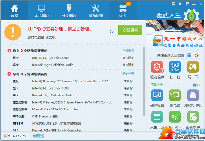The image size is (205, 141).
Task: Open the 本机驱动 link
Action: 128,51
